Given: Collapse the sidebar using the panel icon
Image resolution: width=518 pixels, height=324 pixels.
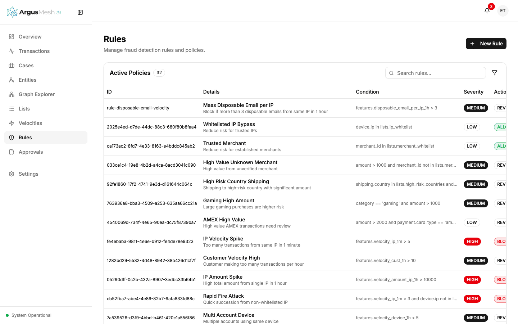Looking at the screenshot, I should (x=80, y=12).
